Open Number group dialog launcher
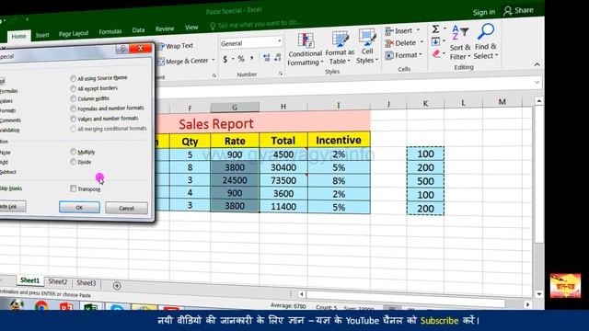Screen dimensions: 589x331 pos(281,74)
